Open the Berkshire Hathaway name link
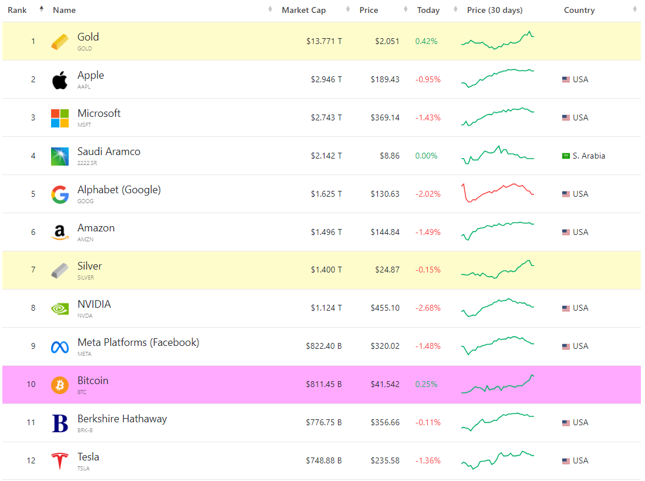Image resolution: width=645 pixels, height=481 pixels. click(122, 419)
